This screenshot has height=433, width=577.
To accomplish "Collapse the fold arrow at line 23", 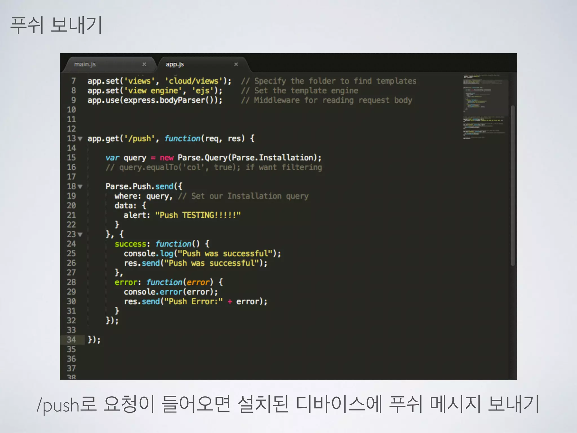I will click(x=80, y=235).
